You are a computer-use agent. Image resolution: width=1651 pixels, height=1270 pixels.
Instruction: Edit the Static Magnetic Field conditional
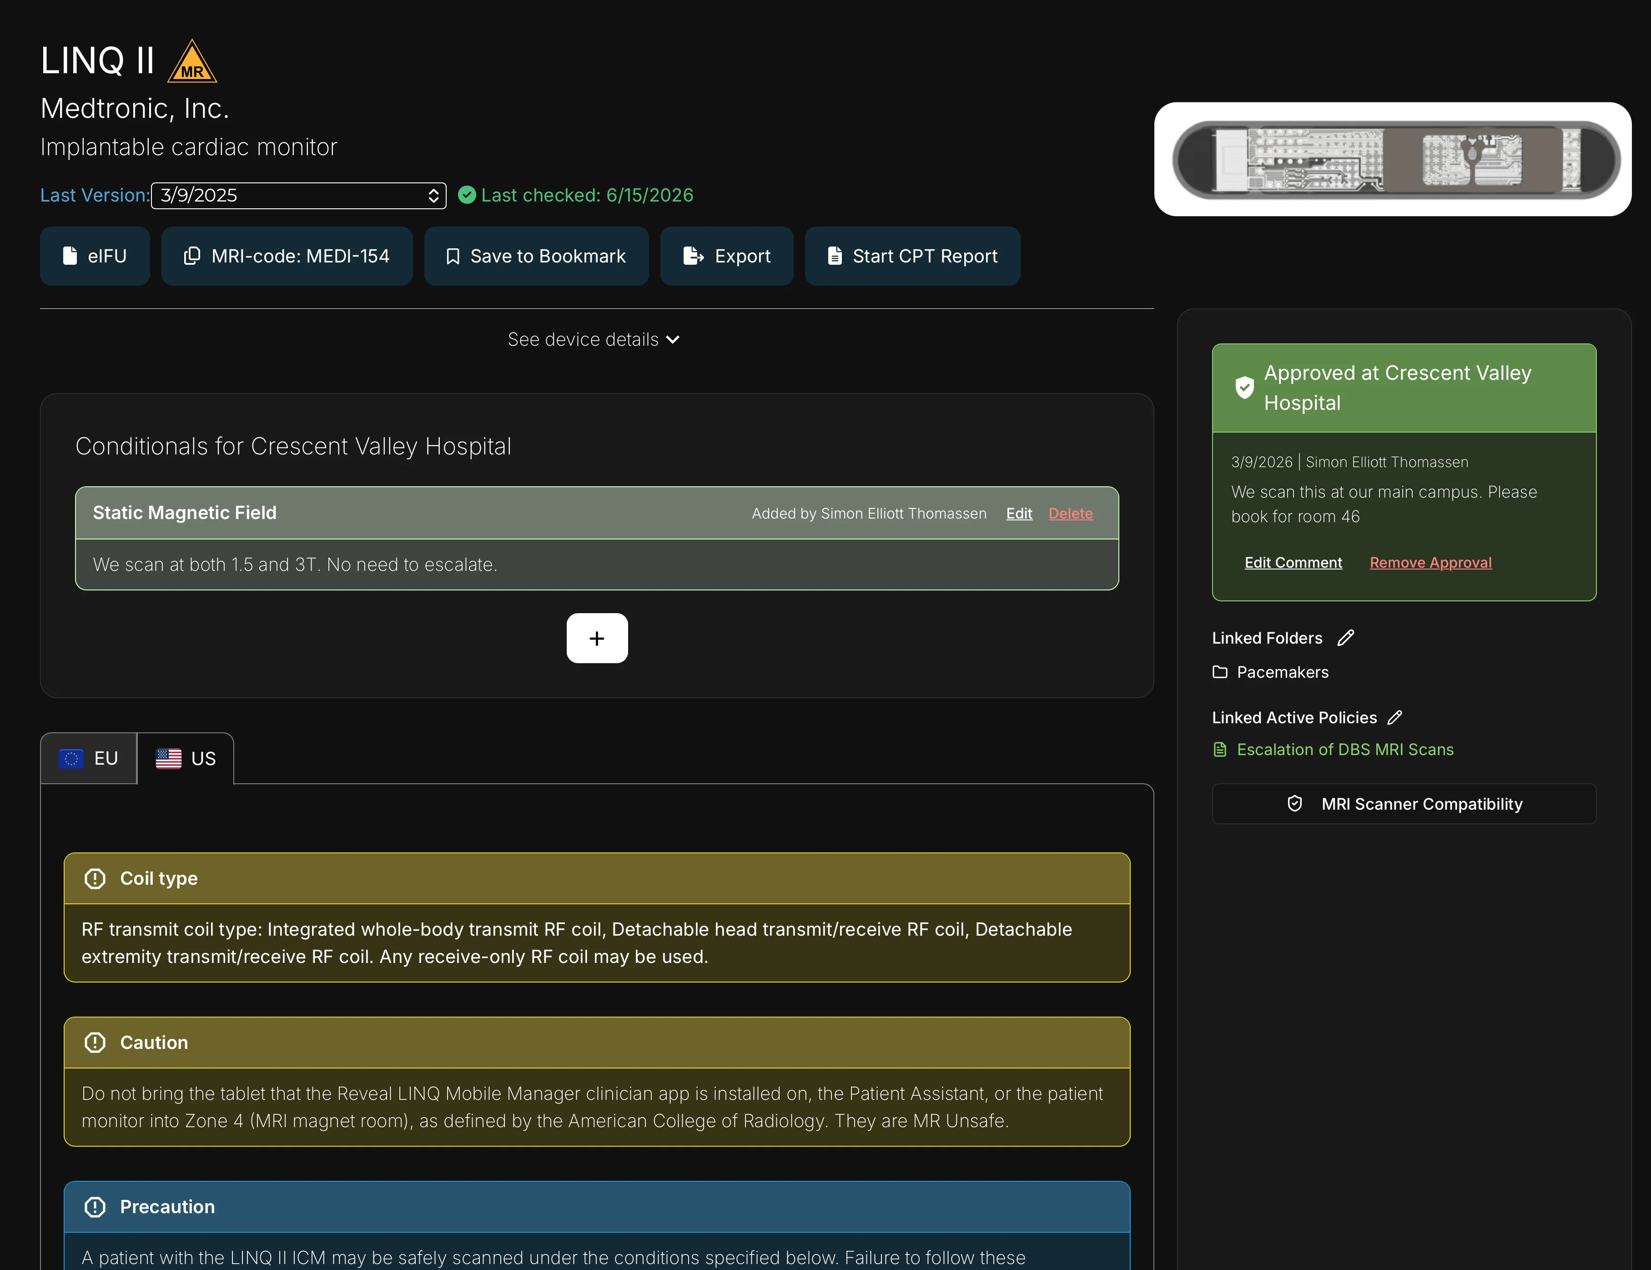pos(1019,513)
